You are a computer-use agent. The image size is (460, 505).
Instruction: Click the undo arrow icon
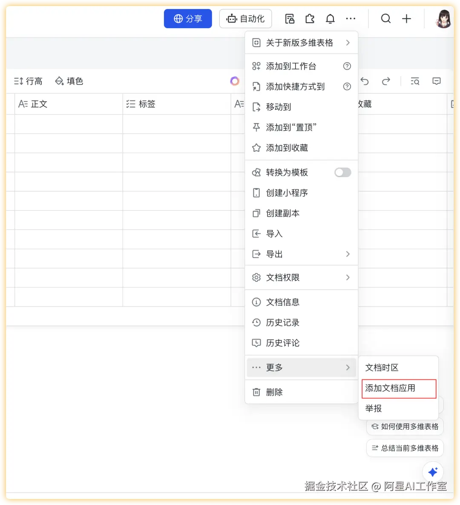pos(365,81)
